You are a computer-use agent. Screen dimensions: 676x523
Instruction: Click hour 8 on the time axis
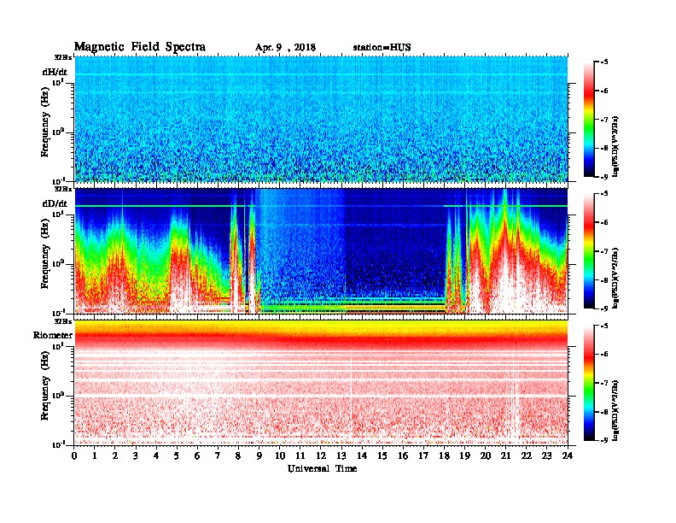pos(238,455)
